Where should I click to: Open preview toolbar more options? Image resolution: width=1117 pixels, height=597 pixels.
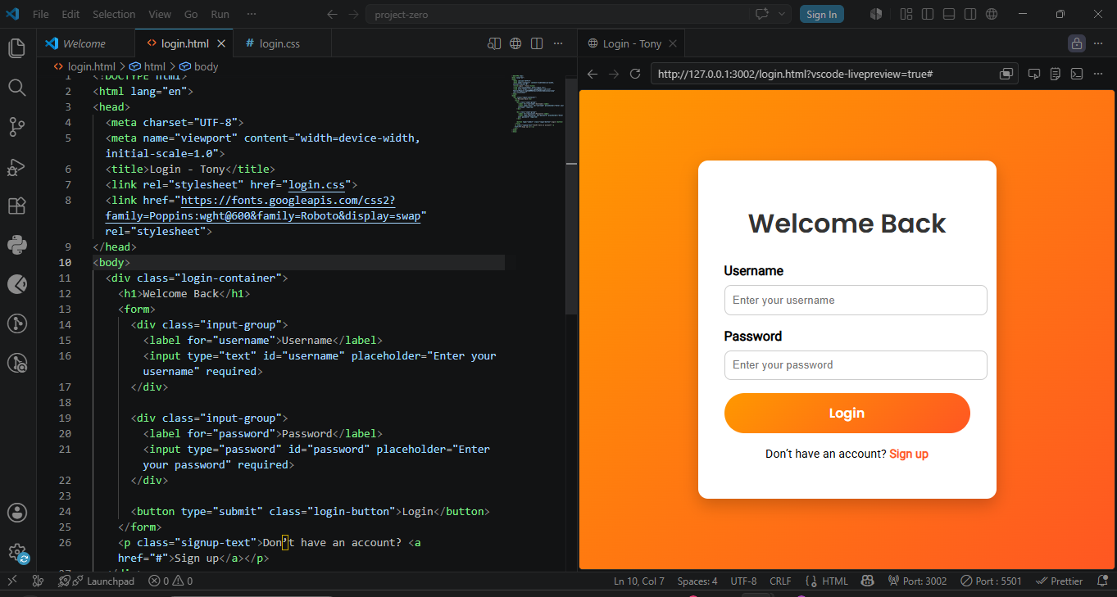tap(1099, 74)
